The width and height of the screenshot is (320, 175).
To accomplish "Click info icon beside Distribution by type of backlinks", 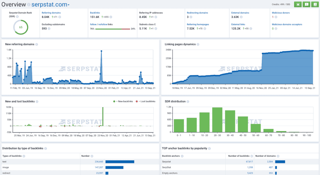I will point(46,148).
